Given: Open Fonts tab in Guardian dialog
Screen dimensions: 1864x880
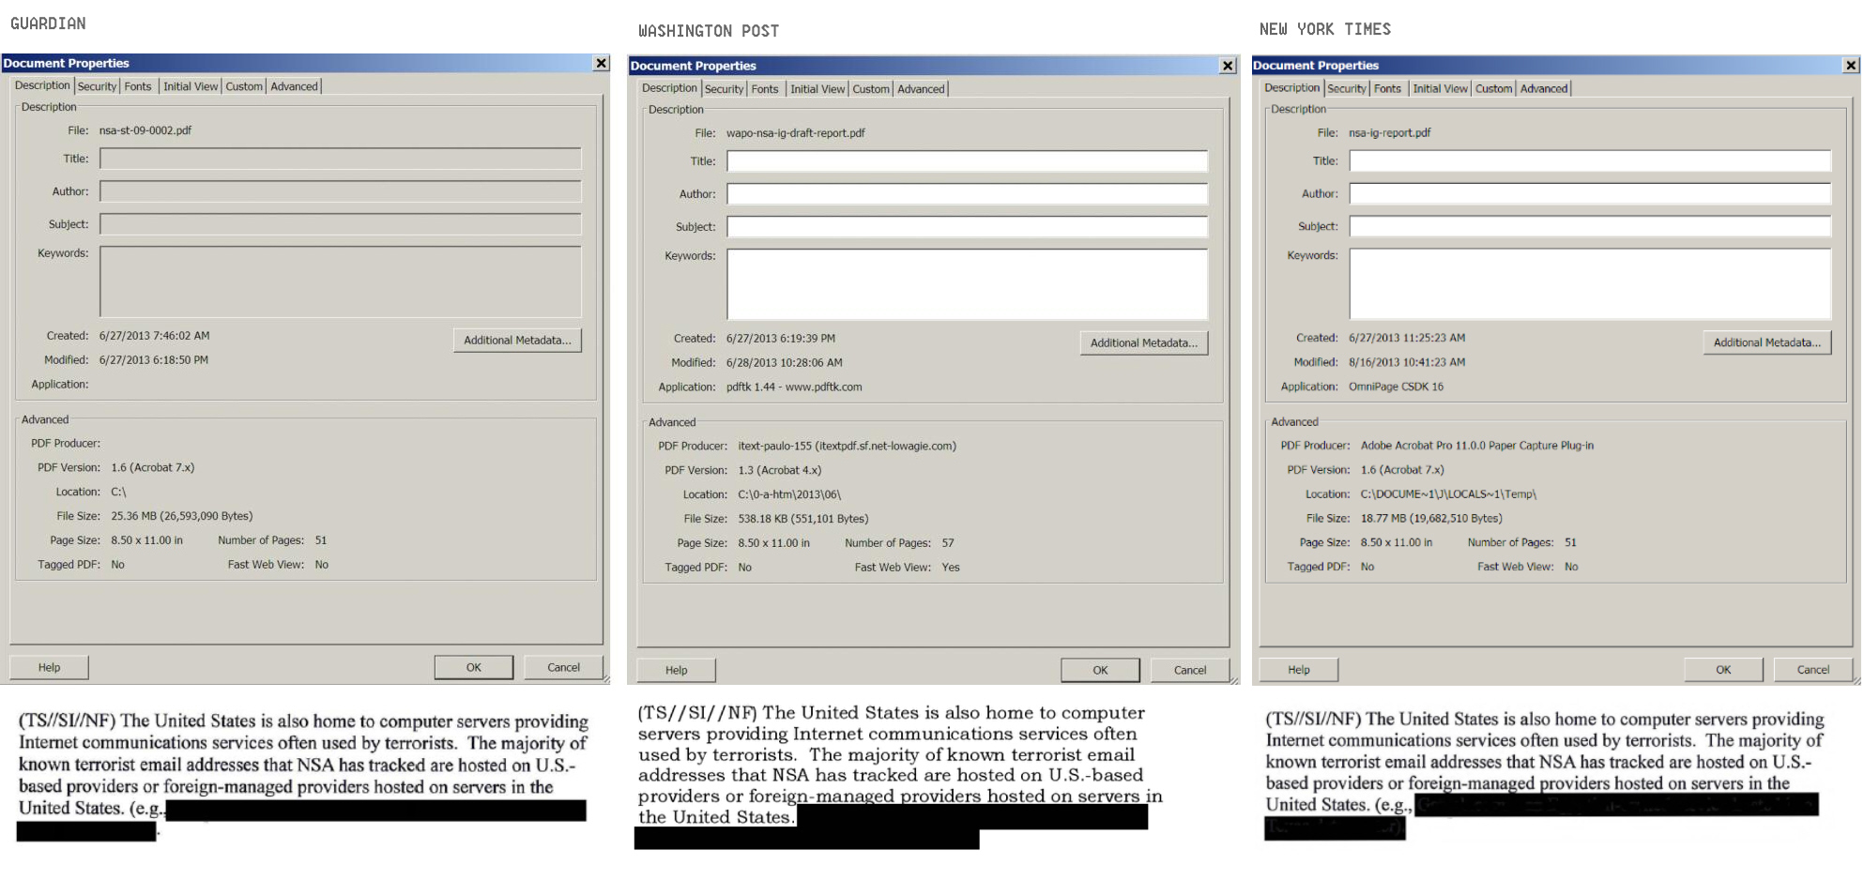Looking at the screenshot, I should tap(138, 86).
